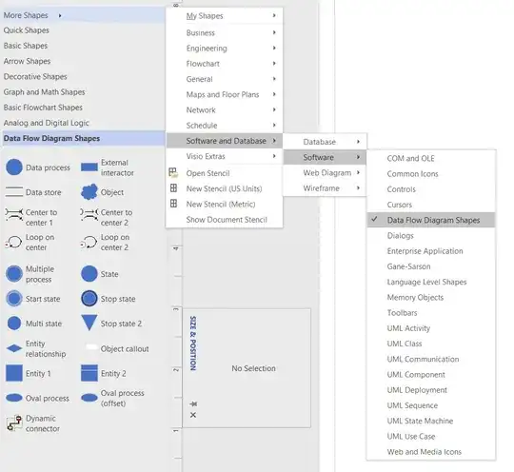
Task: Choose the Center to center 2 connector icon
Action: 89,214
